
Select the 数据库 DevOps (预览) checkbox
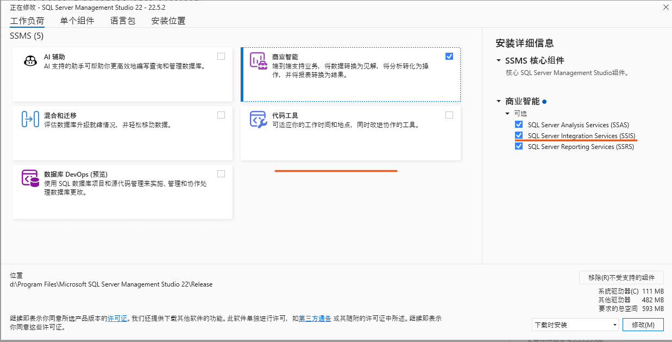point(221,173)
